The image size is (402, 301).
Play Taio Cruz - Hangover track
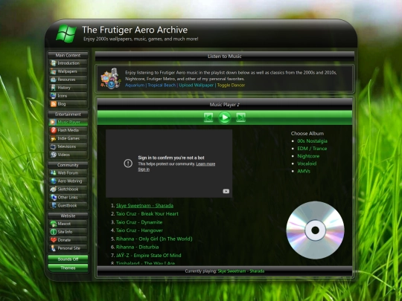point(139,230)
